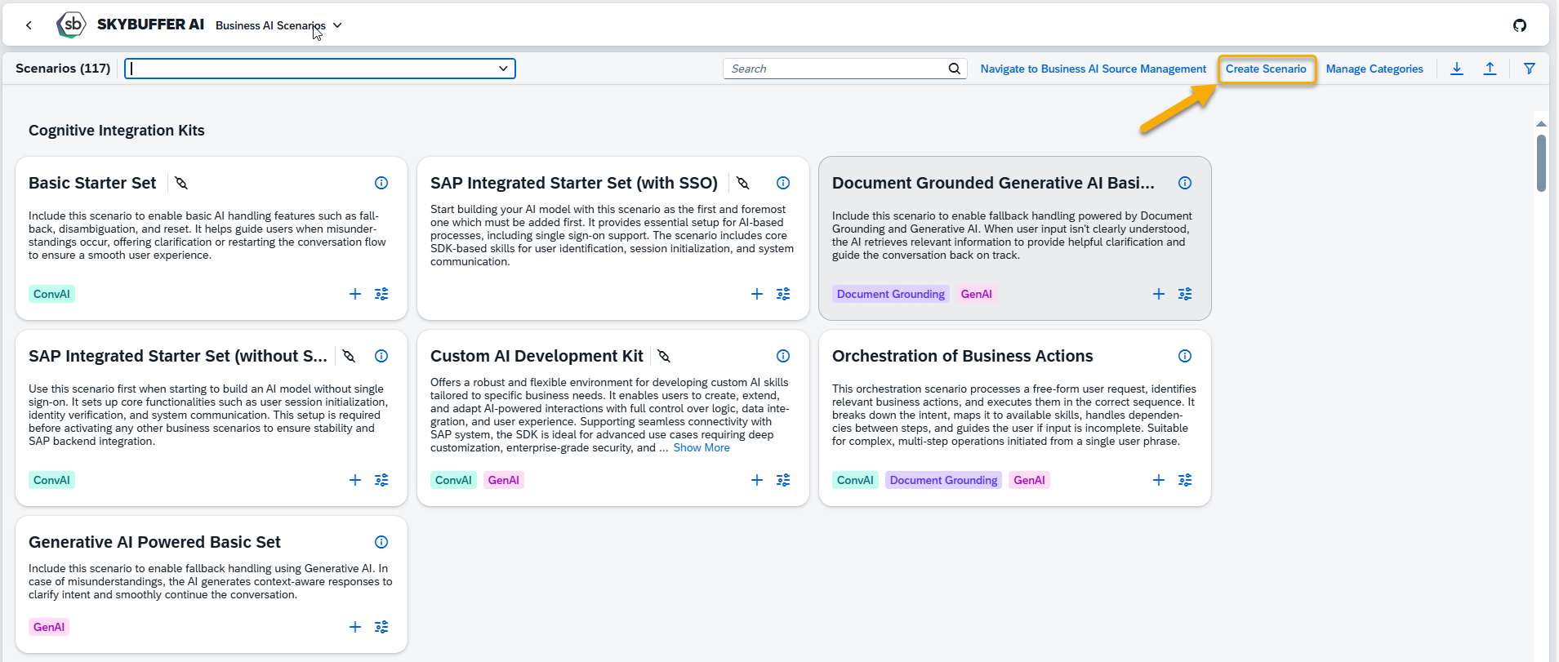Screen dimensions: 1559x662
Task: Click ConvAI tag on Basic Starter Set
Action: tap(51, 294)
